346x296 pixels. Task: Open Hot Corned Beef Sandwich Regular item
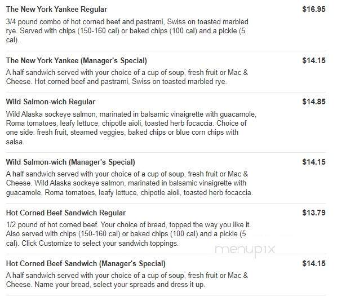click(66, 213)
